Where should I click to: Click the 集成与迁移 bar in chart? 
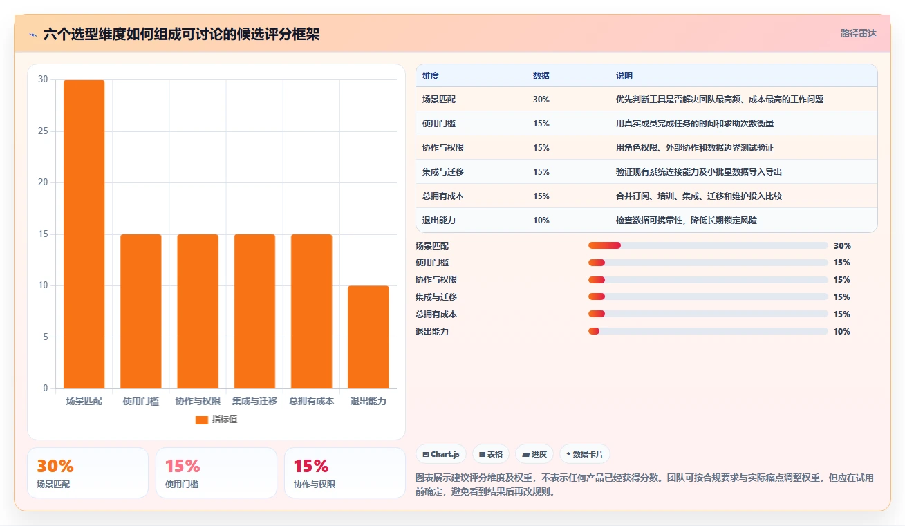pyautogui.click(x=254, y=311)
